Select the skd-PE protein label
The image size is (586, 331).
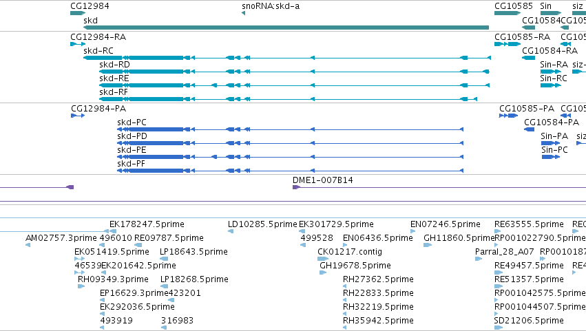[132, 150]
